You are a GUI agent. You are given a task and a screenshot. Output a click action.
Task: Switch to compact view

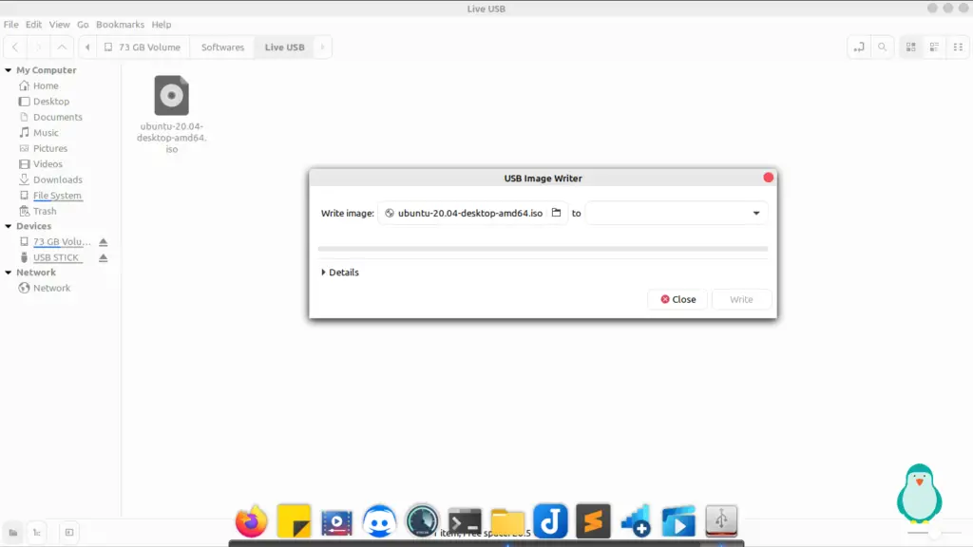pyautogui.click(x=958, y=47)
